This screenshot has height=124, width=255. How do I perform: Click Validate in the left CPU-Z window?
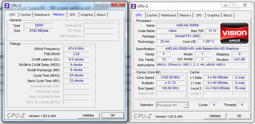click(88, 115)
